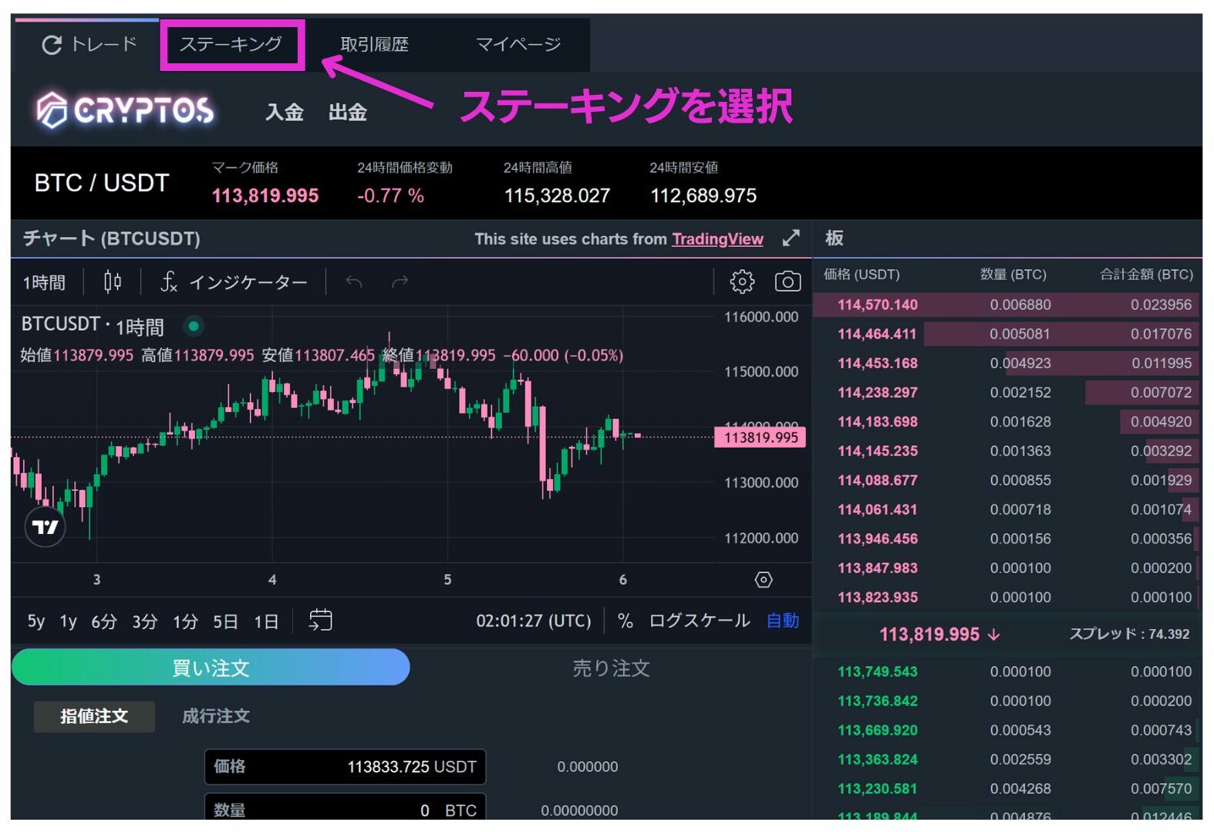1214x832 pixels.
Task: Click the 価格 price input field
Action: [x=345, y=766]
